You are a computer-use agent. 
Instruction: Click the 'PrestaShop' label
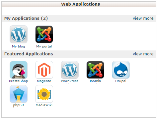(19, 81)
